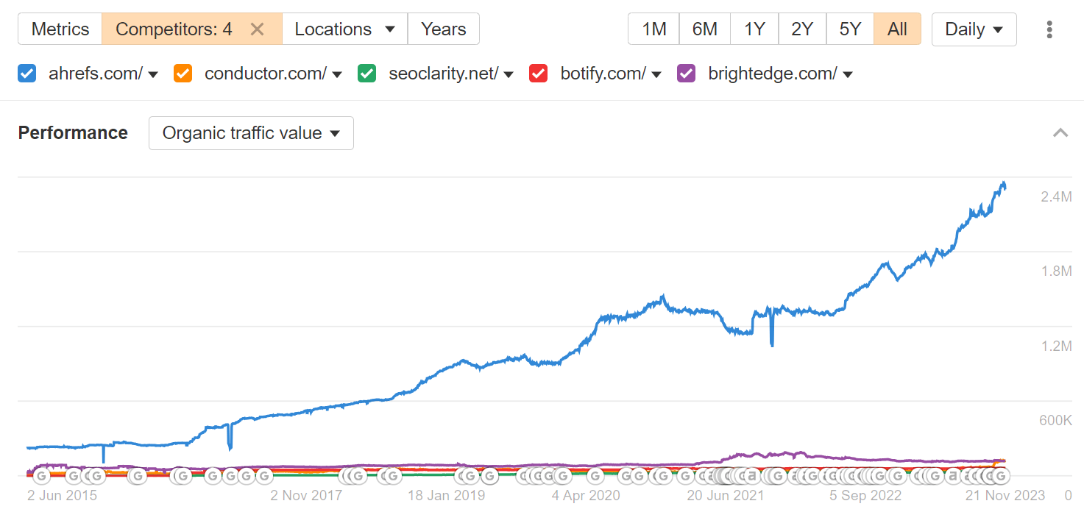Remove the Competitors filter via the X icon

tap(257, 29)
